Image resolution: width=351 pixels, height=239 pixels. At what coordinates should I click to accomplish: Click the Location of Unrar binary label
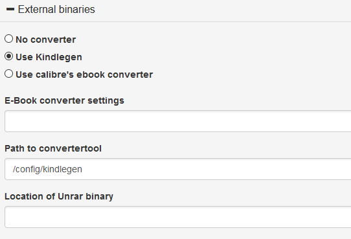tap(59, 196)
